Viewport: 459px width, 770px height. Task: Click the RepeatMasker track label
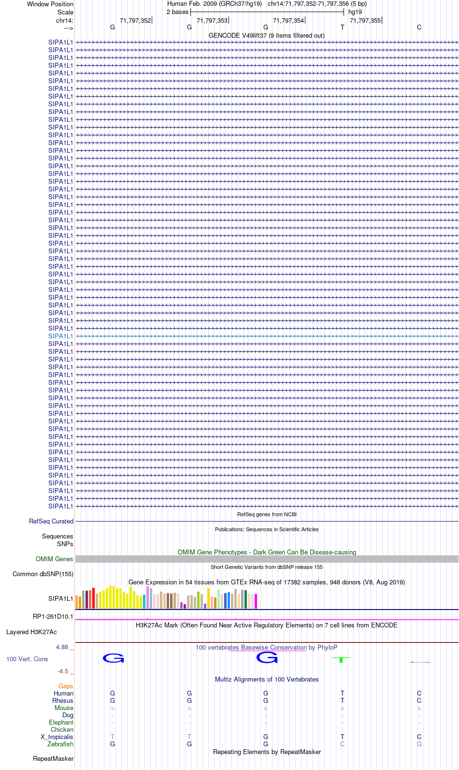click(x=53, y=758)
